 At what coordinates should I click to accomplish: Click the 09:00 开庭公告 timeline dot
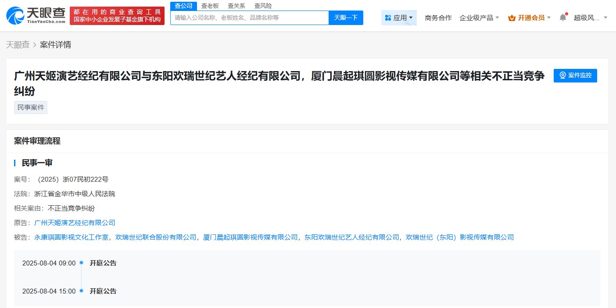point(81,263)
